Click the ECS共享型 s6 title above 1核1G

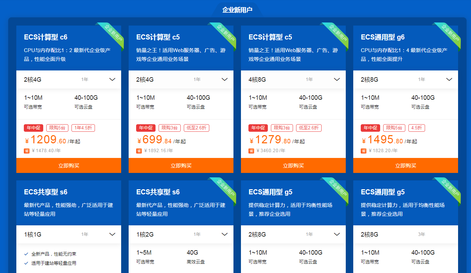click(46, 192)
